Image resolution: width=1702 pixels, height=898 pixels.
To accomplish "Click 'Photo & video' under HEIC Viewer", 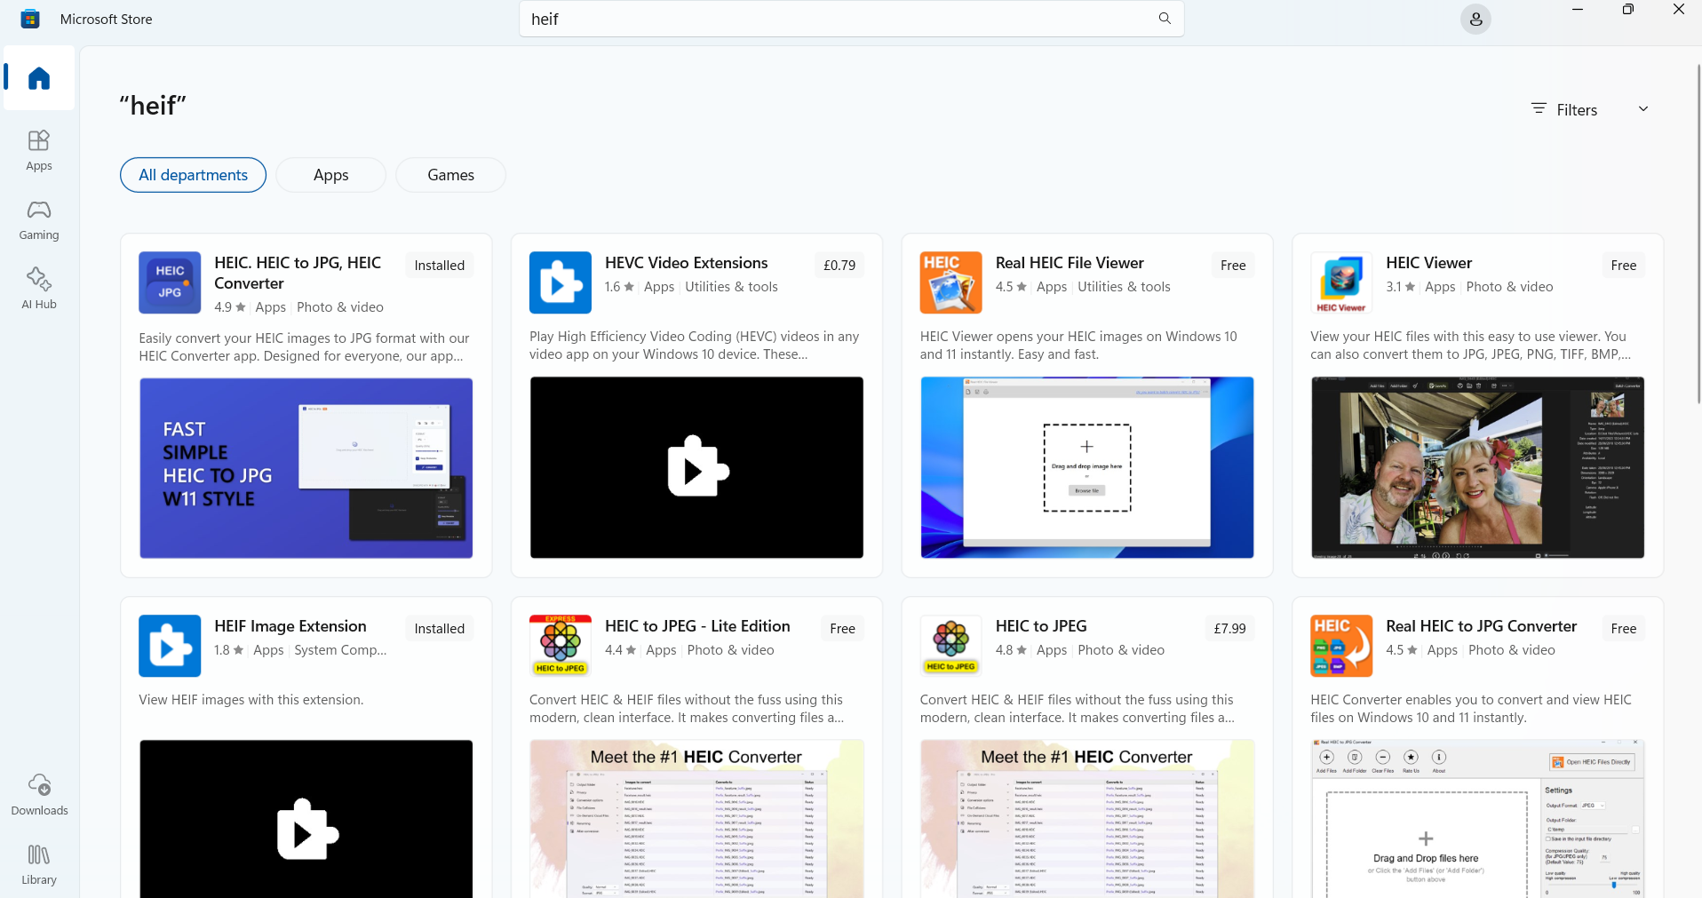I will 1509,287.
